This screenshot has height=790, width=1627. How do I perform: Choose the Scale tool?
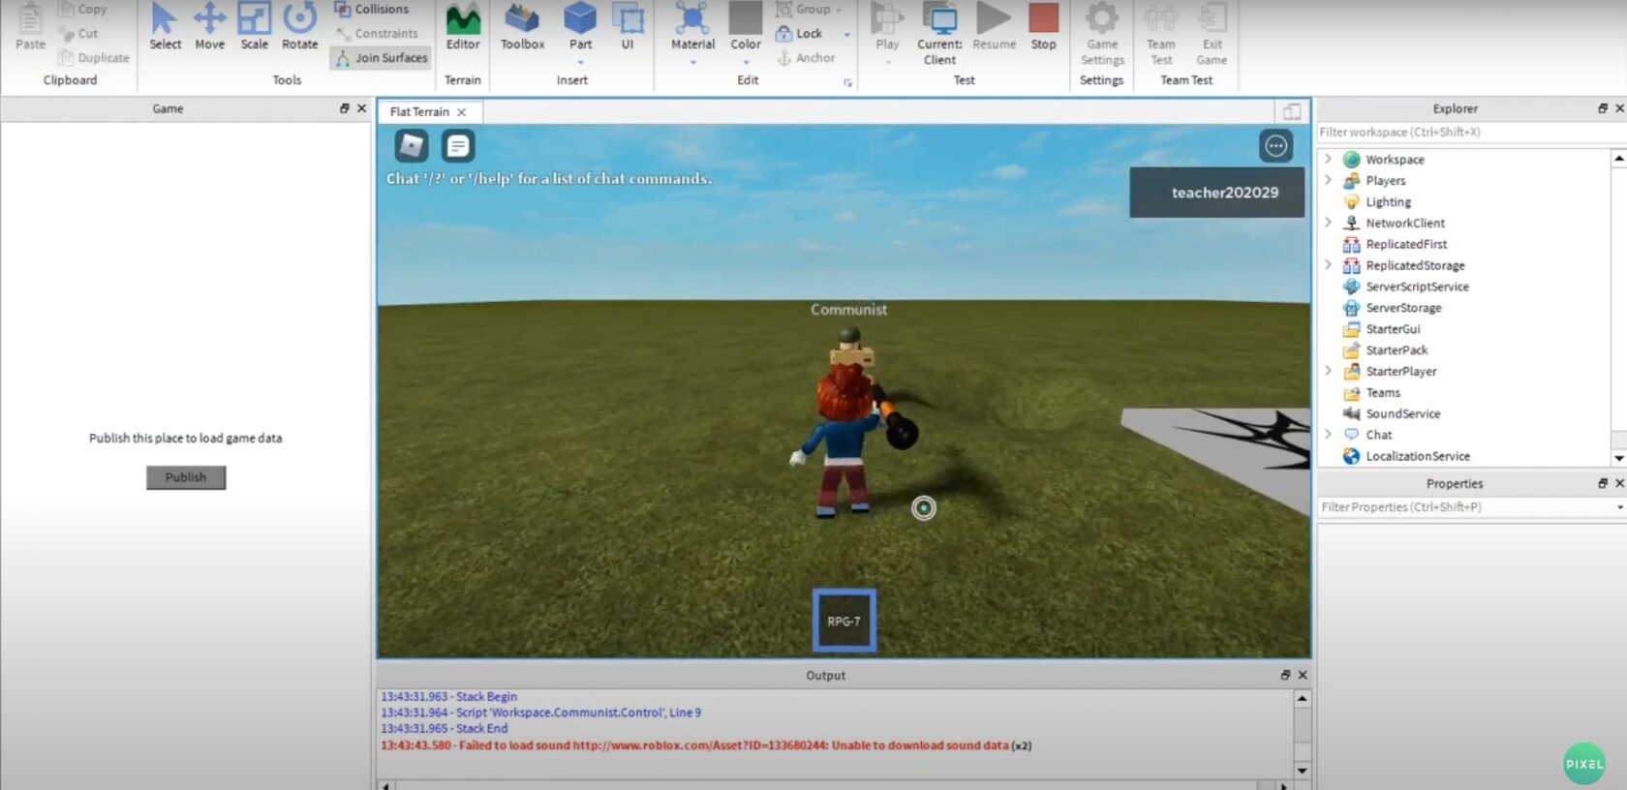click(254, 26)
